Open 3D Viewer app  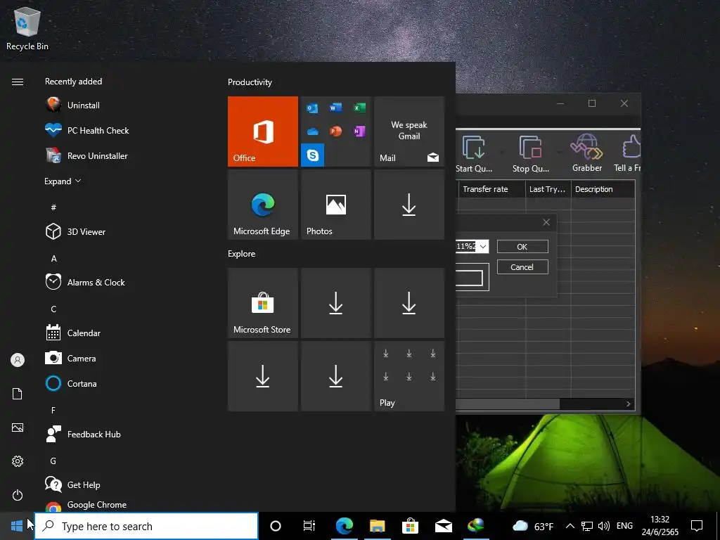point(75,231)
